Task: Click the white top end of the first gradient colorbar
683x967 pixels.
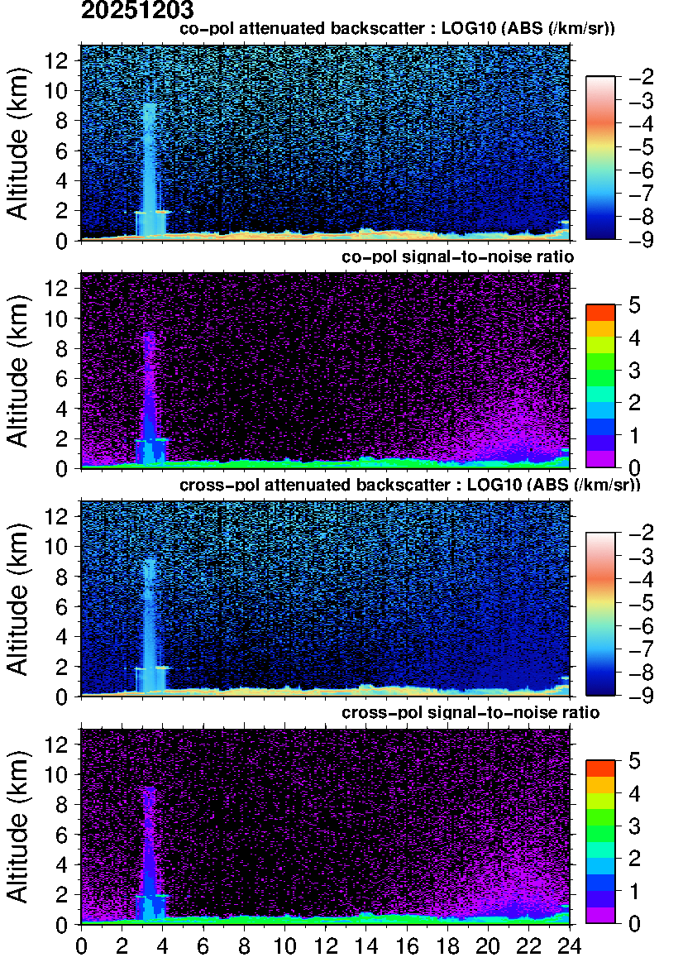Action: pyautogui.click(x=600, y=83)
